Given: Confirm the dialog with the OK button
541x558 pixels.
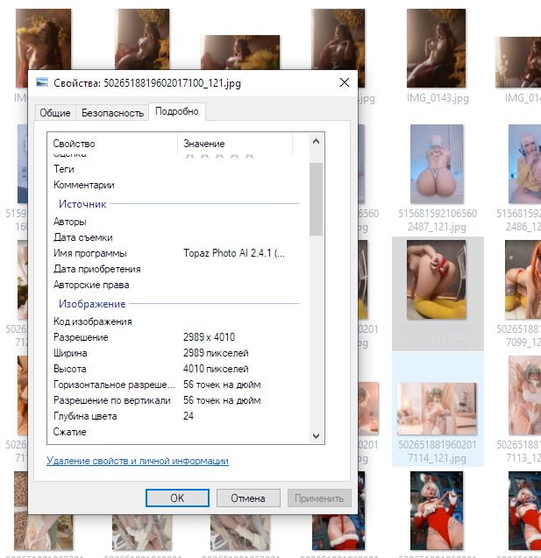Looking at the screenshot, I should tap(177, 498).
